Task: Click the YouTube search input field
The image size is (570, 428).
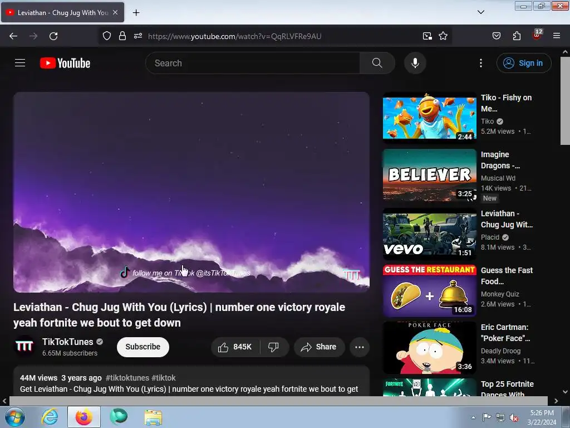Action: [x=253, y=63]
